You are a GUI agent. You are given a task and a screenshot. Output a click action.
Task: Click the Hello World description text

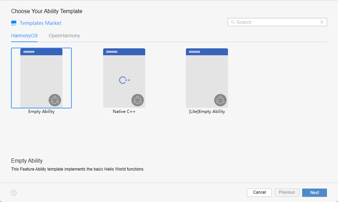pyautogui.click(x=78, y=169)
